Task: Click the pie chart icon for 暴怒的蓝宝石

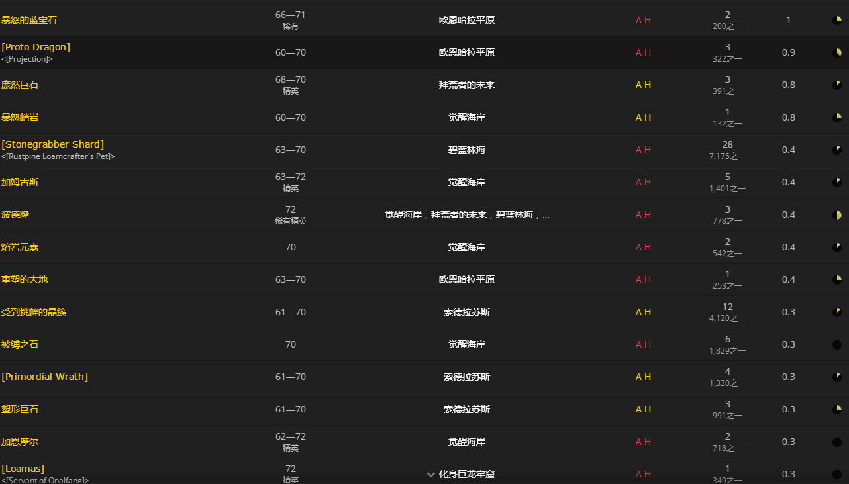Action: pyautogui.click(x=837, y=20)
